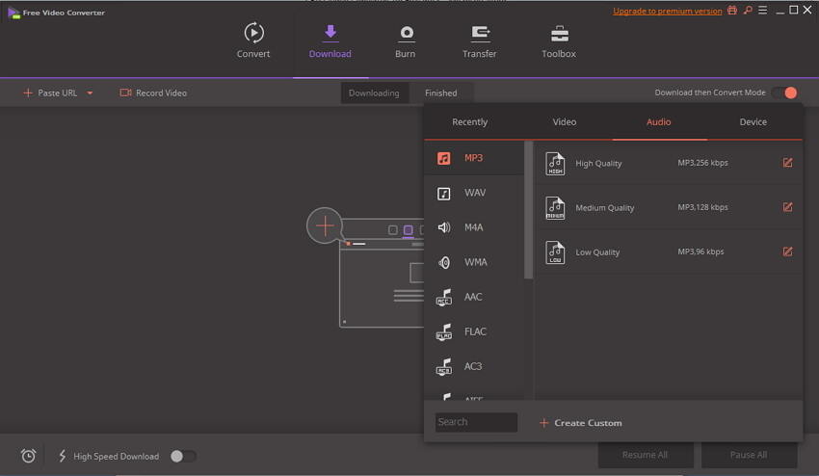Click Upgrade to premium version link
The height and width of the screenshot is (476, 819).
(x=668, y=11)
